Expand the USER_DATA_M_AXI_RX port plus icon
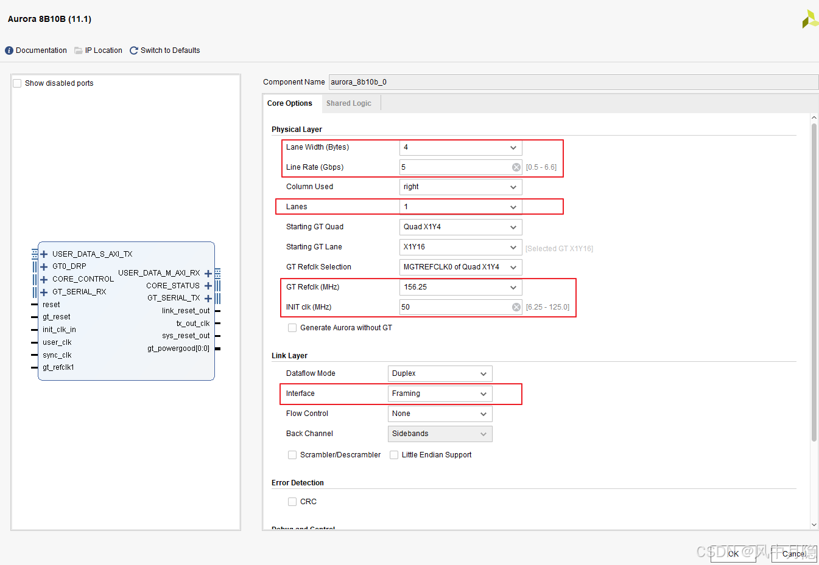 coord(208,273)
